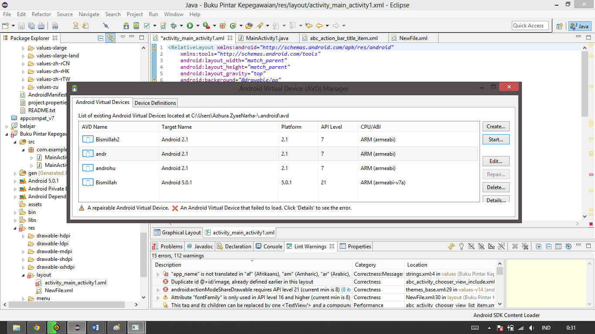
Task: Click the green Run button in toolbar
Action: [x=190, y=26]
